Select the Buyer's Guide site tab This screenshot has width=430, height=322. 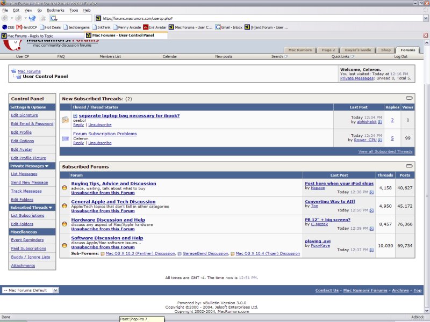[358, 50]
